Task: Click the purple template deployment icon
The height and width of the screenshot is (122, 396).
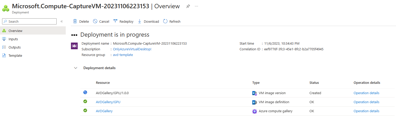Action: point(74,46)
